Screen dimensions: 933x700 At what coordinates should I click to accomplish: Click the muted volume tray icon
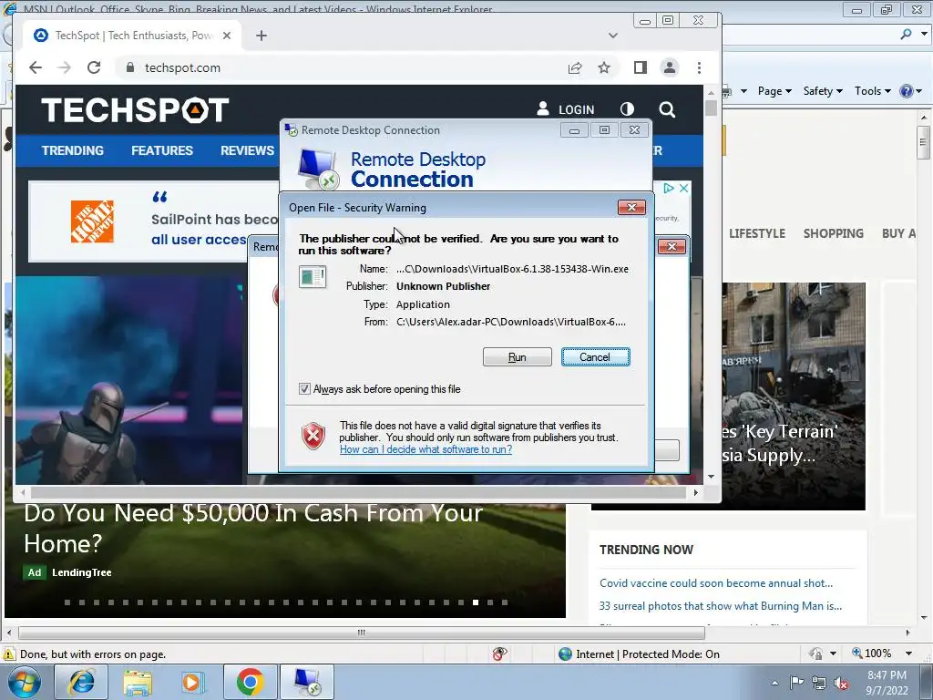tap(841, 684)
